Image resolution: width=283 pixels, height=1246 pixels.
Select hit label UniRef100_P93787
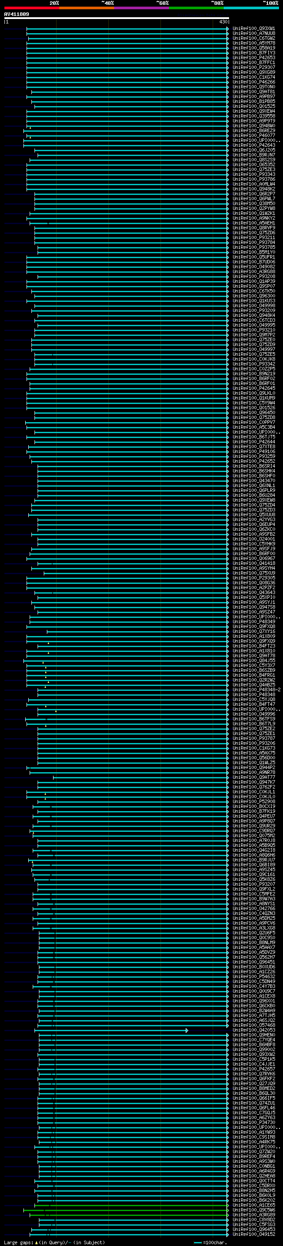pos(253,738)
